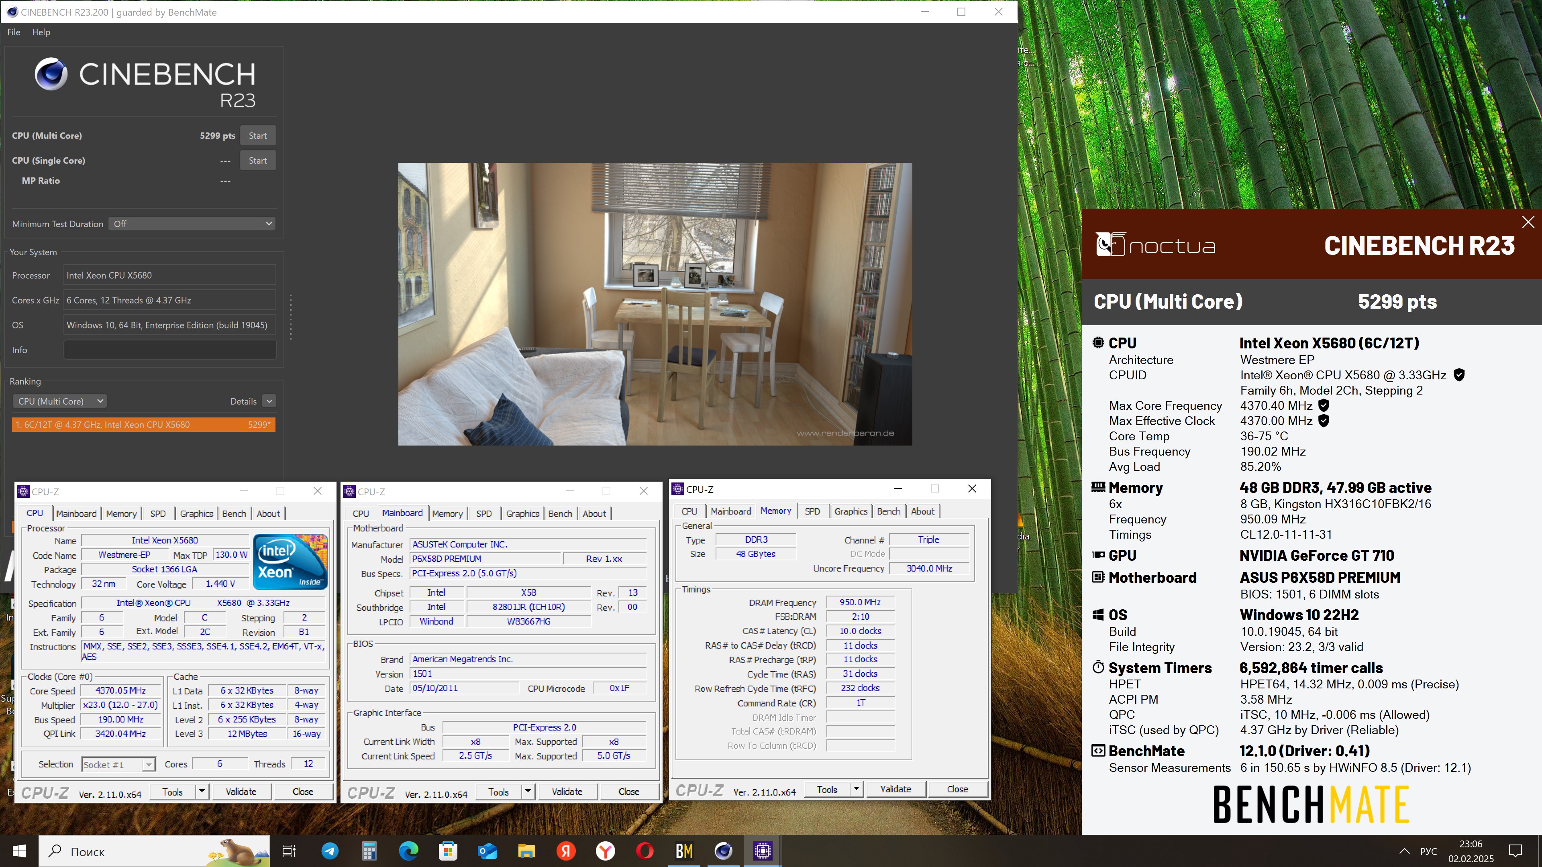Click verified shield beside Max Effective Clock
The height and width of the screenshot is (867, 1542).
click(x=1324, y=421)
